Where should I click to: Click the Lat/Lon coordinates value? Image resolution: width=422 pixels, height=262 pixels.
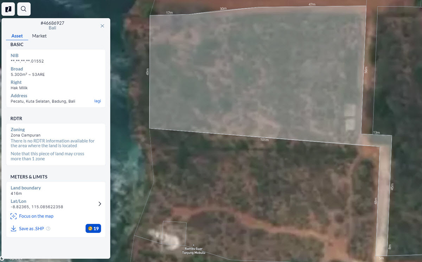tap(37, 207)
